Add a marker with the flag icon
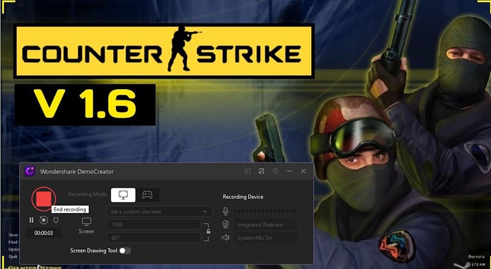The image size is (491, 269). [56, 220]
